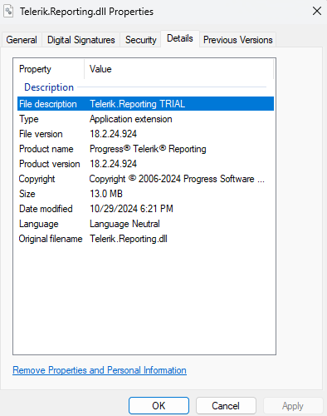Viewport: 327px width, 416px height.
Task: Click the Language Neutral value
Action: pos(124,224)
